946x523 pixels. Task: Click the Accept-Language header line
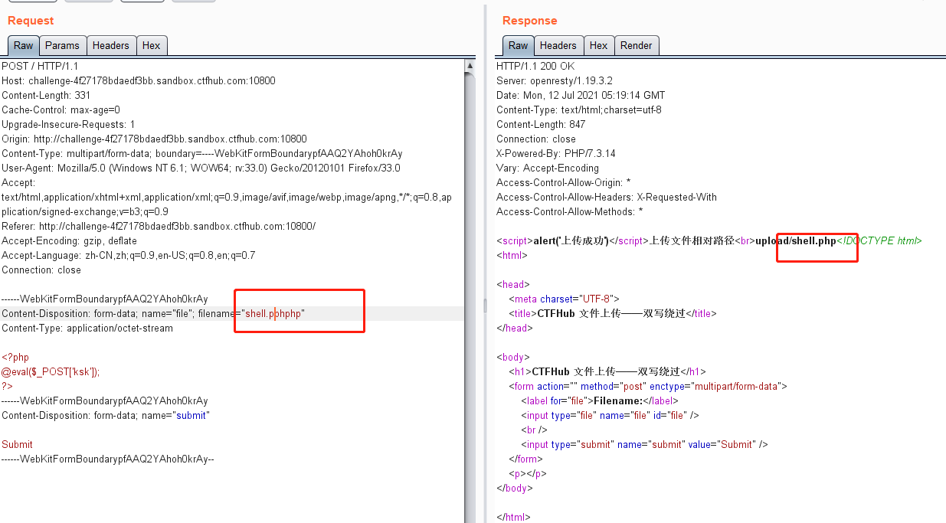click(129, 255)
